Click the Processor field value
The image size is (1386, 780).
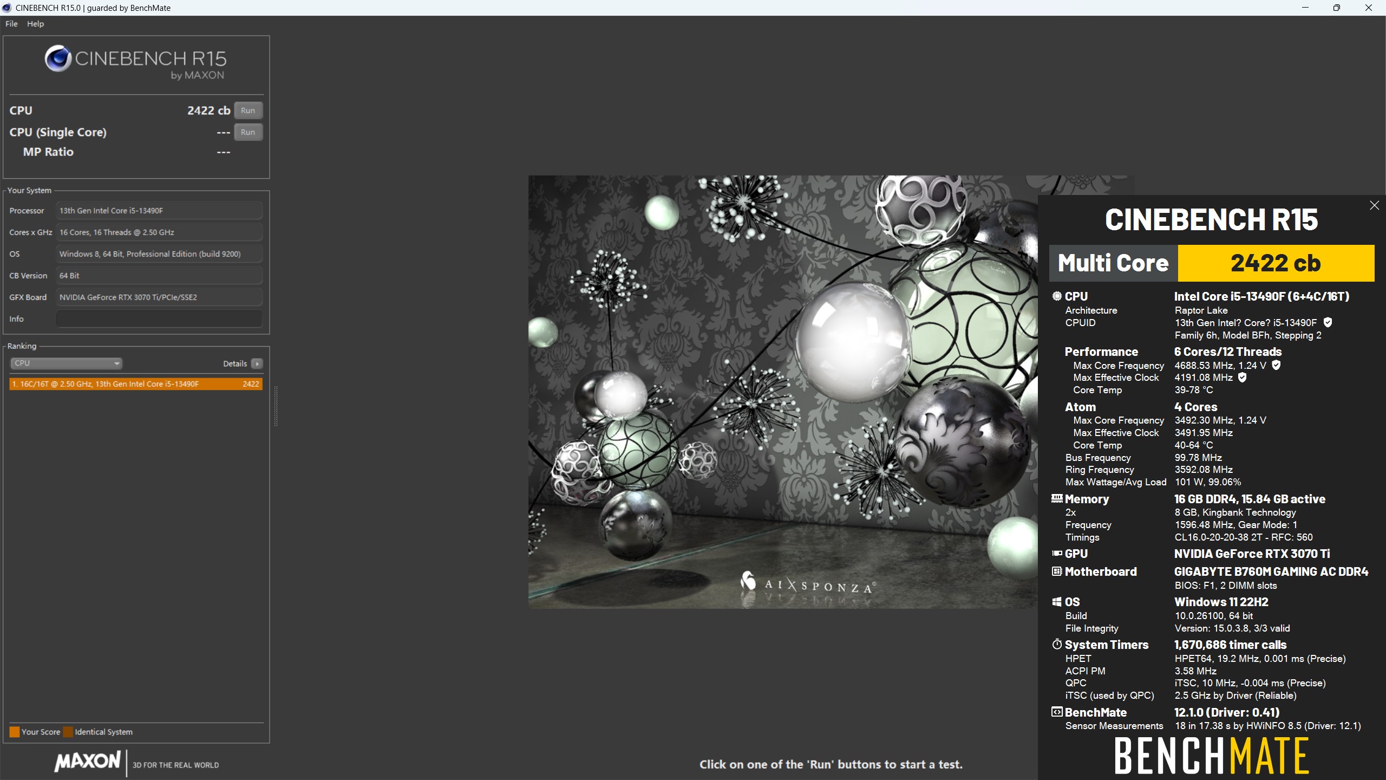tap(159, 211)
